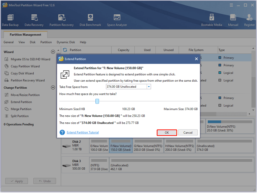Screen dimensions: 257x193
Task: Sort by the Capacity column header
Action: (124, 50)
